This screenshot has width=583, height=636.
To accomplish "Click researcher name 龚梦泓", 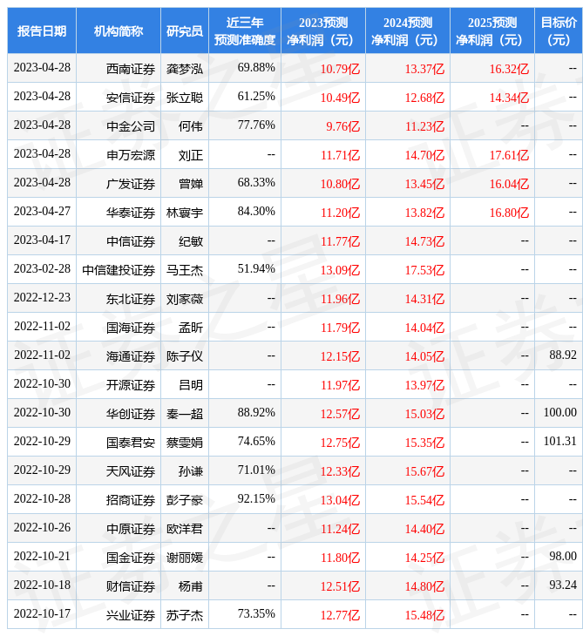I will pyautogui.click(x=185, y=69).
